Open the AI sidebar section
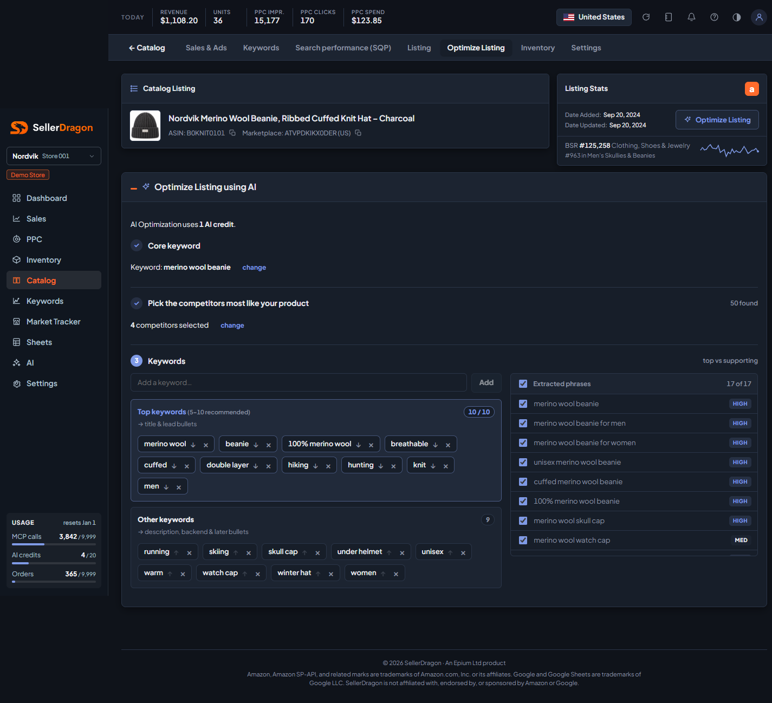Image resolution: width=772 pixels, height=703 pixels. (x=54, y=363)
